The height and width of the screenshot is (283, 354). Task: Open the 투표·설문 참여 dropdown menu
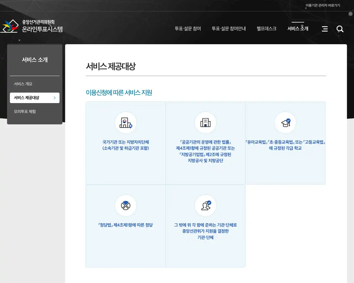coord(189,28)
